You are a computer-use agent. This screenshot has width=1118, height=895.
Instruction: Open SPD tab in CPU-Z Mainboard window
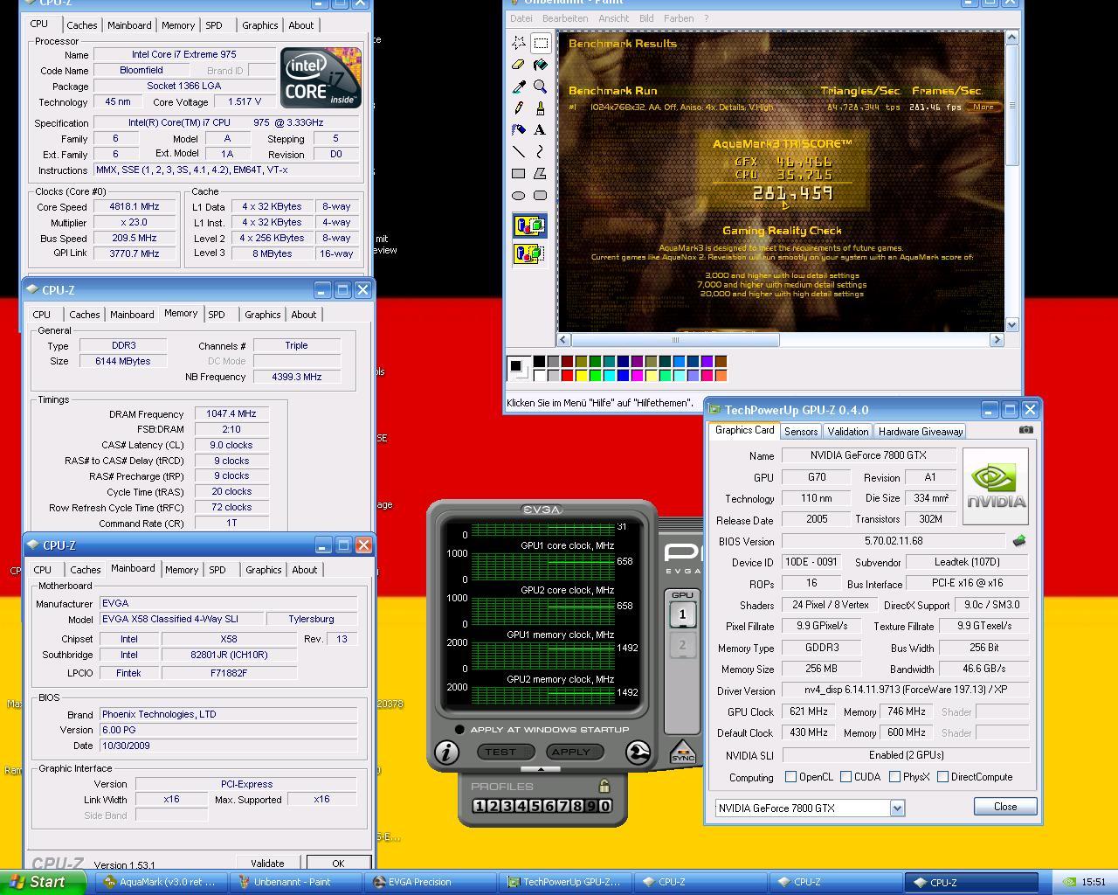point(217,570)
